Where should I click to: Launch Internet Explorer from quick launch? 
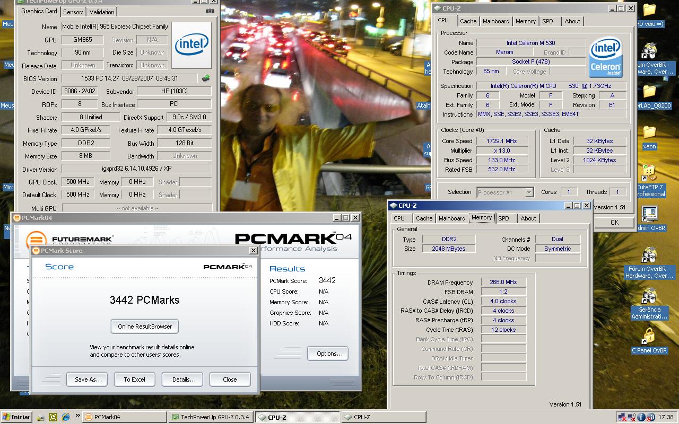pyautogui.click(x=65, y=417)
